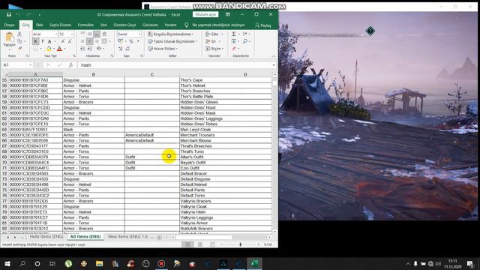Click the Cut scissors icon
480x270 pixels.
(x=19, y=34)
